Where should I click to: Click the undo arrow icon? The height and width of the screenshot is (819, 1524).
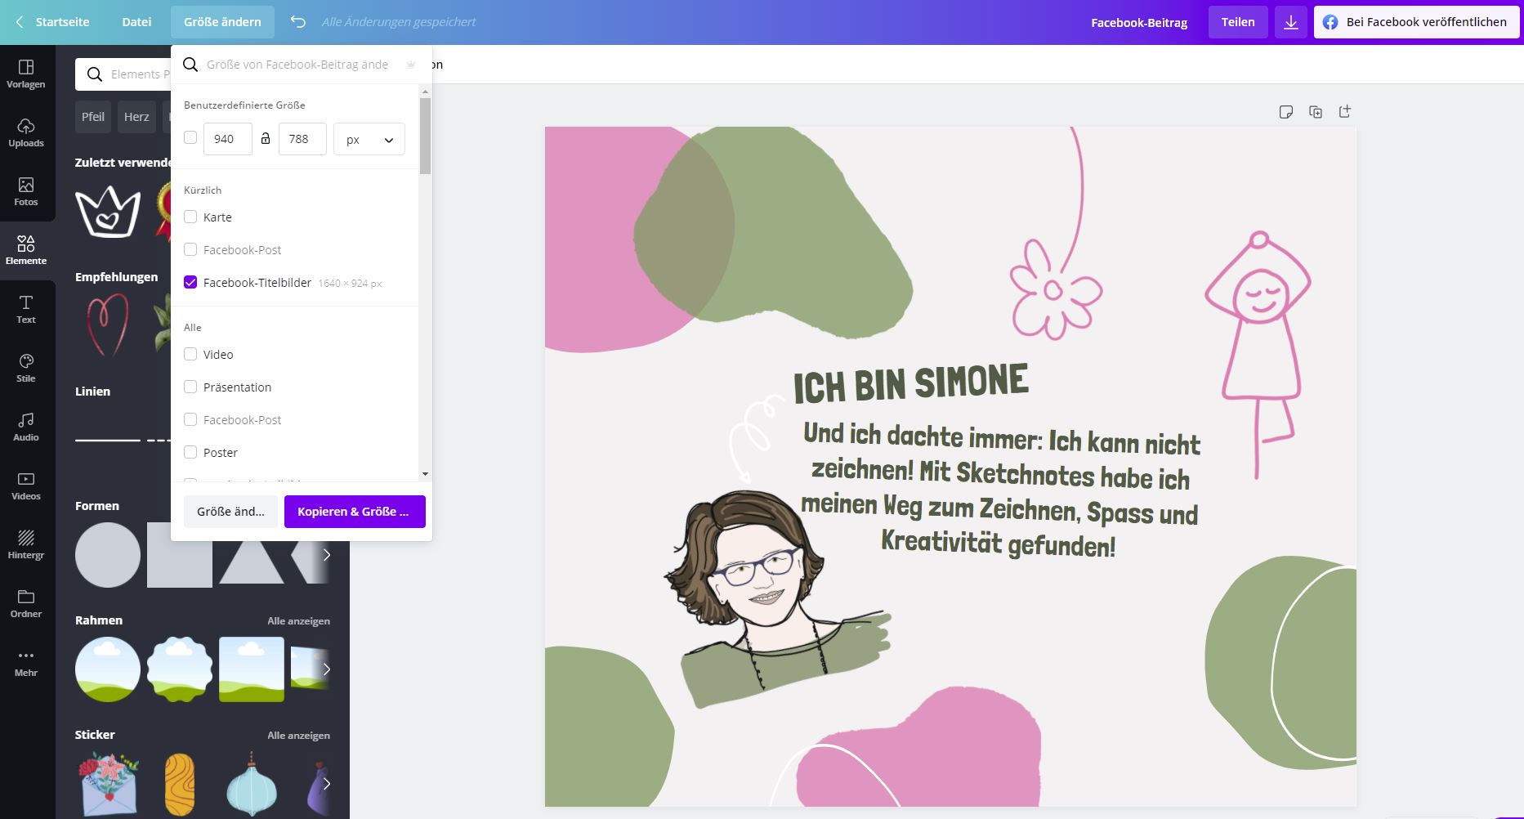[298, 22]
